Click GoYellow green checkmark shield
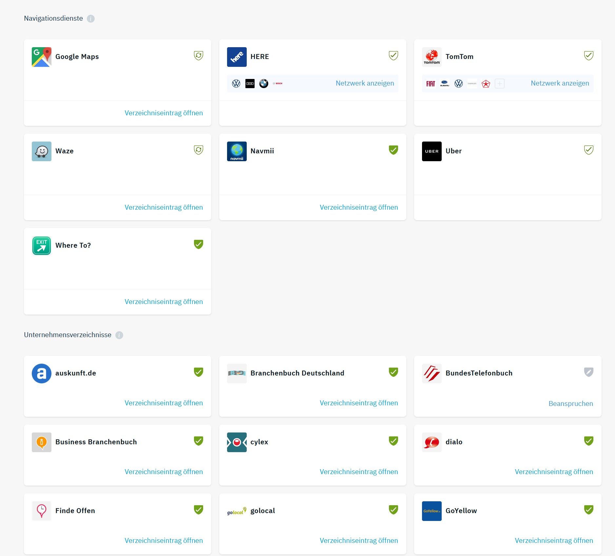Viewport: 615px width, 556px height. (589, 510)
